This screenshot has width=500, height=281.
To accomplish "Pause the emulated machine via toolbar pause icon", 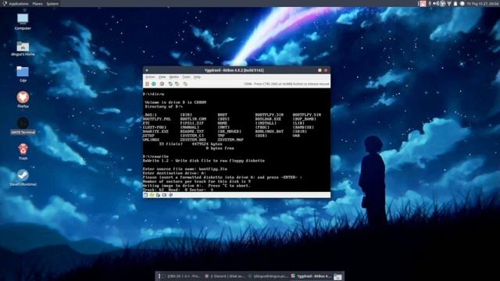I will tap(147, 84).
